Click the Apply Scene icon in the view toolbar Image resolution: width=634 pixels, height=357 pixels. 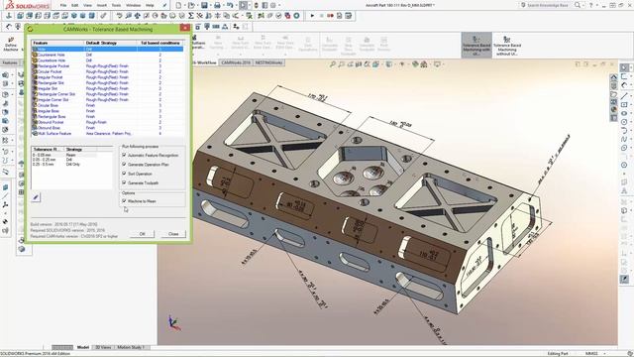[x=424, y=63]
